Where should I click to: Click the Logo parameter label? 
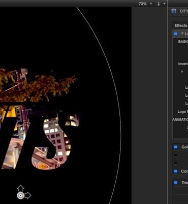[182, 112]
